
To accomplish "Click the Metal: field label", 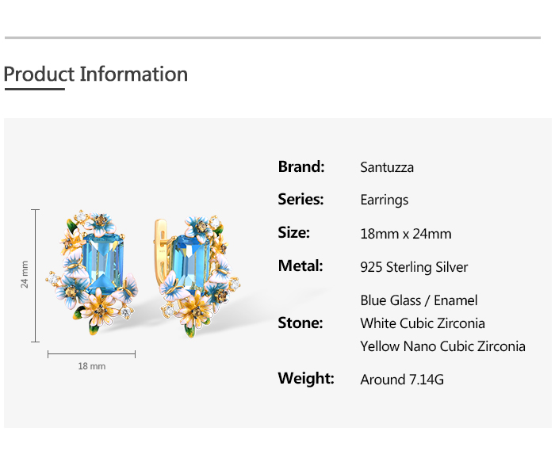I will [x=300, y=266].
